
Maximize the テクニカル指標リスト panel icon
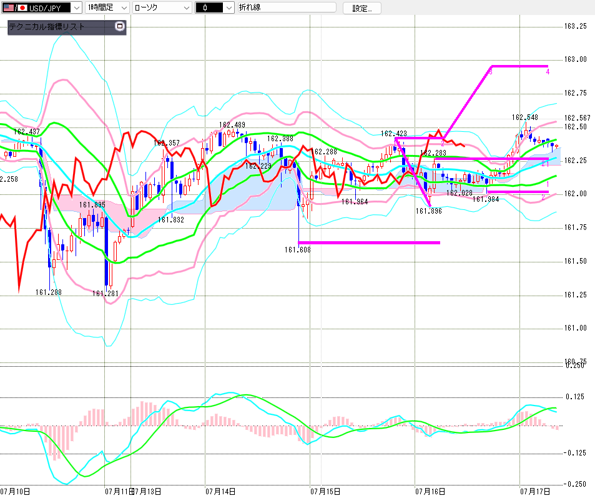click(x=119, y=26)
